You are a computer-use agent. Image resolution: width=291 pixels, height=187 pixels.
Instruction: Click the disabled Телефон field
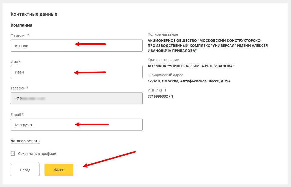[x=76, y=98]
